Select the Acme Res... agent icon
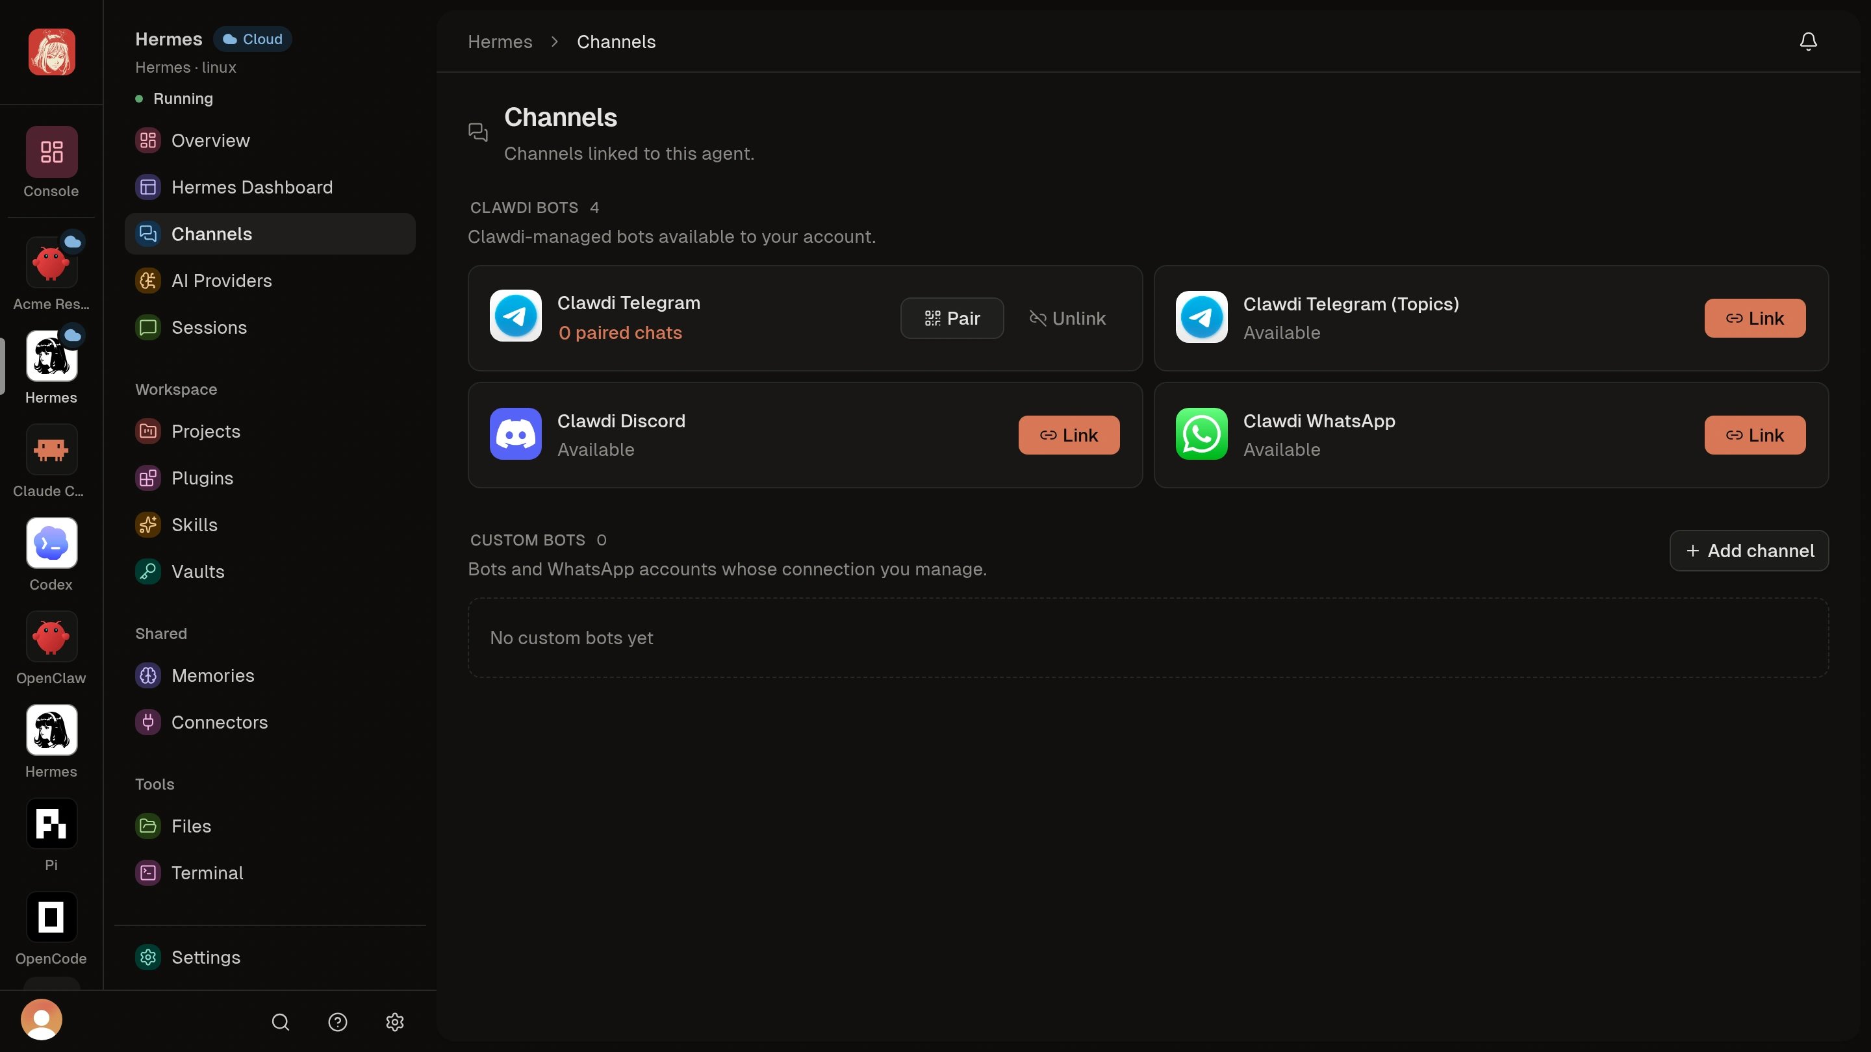 tap(51, 263)
